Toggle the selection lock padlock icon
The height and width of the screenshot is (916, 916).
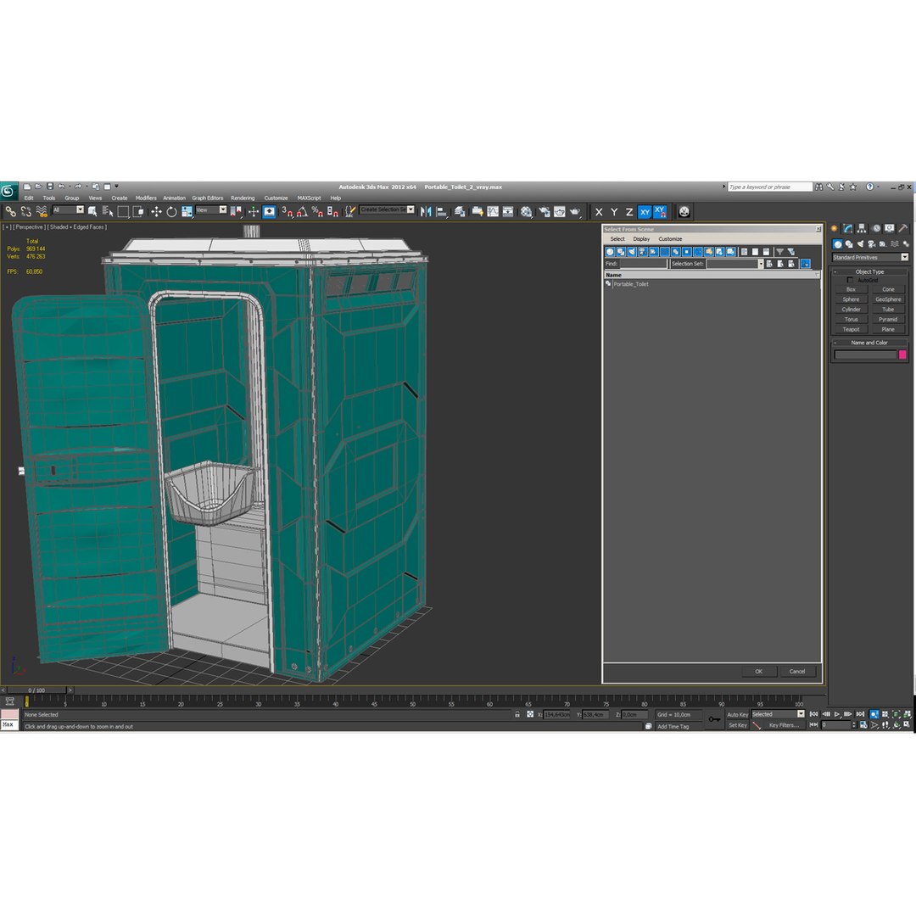click(x=517, y=714)
